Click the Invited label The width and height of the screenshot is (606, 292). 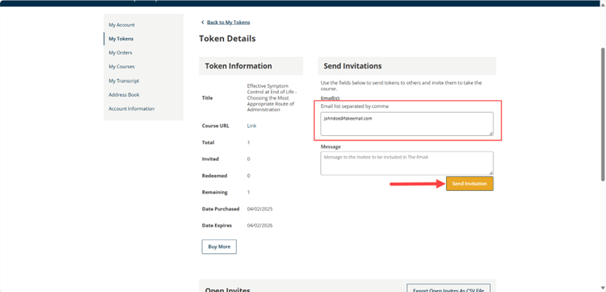(x=211, y=158)
